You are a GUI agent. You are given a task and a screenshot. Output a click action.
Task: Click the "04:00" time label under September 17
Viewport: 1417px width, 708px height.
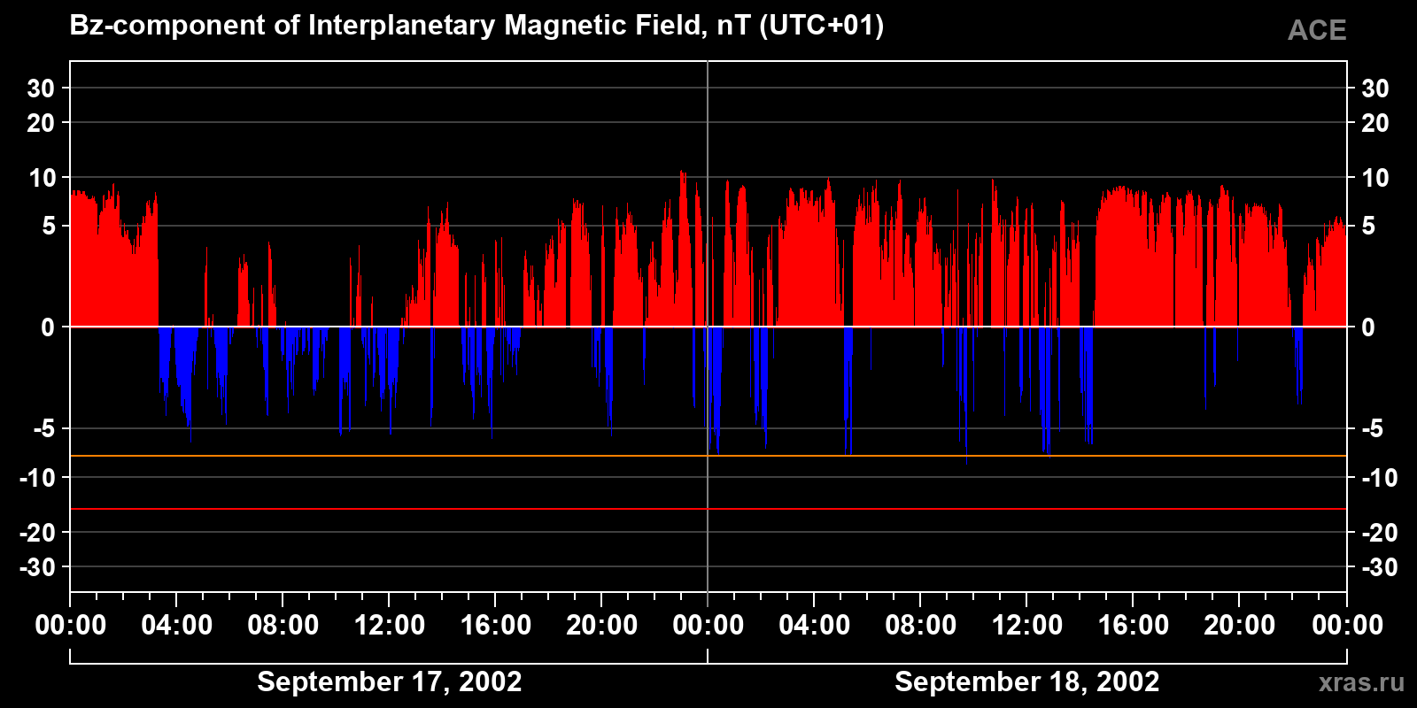pyautogui.click(x=177, y=625)
